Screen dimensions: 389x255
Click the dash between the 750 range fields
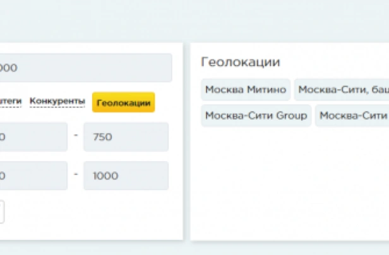[x=76, y=135]
